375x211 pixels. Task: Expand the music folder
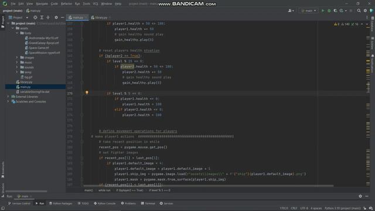(17, 62)
